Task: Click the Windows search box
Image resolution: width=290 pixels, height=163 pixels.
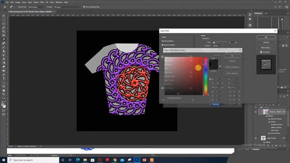Action: coord(33,160)
